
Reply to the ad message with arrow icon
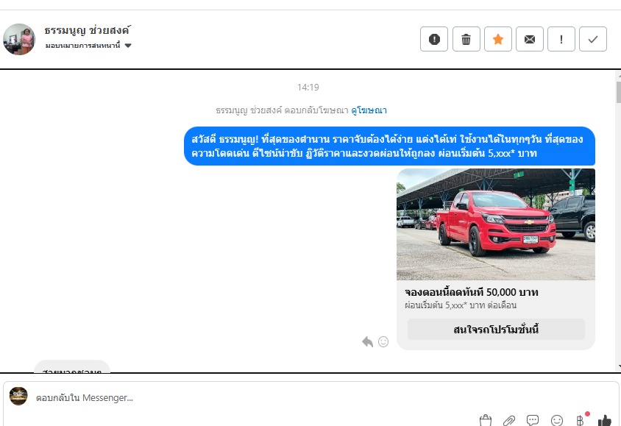[368, 341]
